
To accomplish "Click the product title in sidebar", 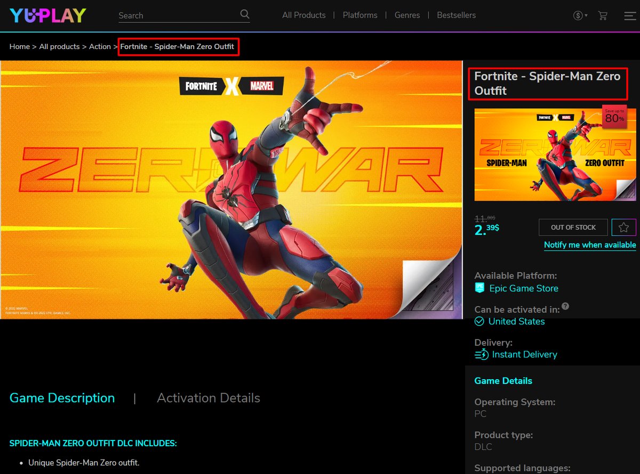I will (x=547, y=84).
